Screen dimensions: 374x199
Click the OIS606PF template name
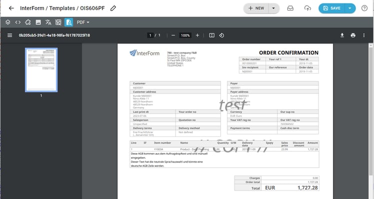pos(92,8)
